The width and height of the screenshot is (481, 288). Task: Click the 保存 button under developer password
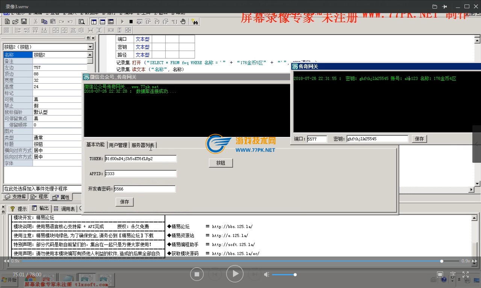tap(124, 202)
